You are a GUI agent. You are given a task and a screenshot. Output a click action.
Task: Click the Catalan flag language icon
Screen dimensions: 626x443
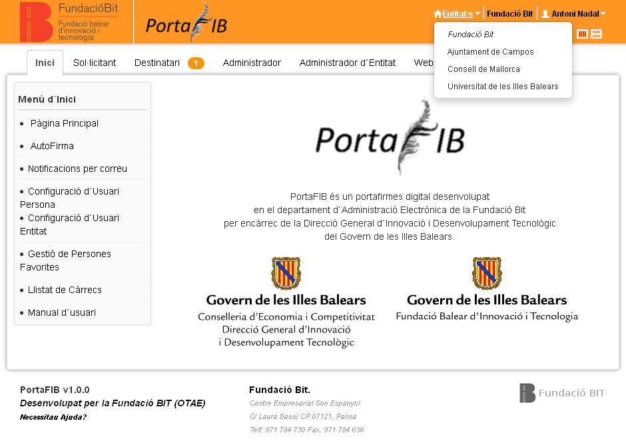click(582, 34)
